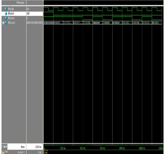This screenshot has width=164, height=154.
Task: Click the Now 1200 ns time field
Action: pyautogui.click(x=35, y=147)
